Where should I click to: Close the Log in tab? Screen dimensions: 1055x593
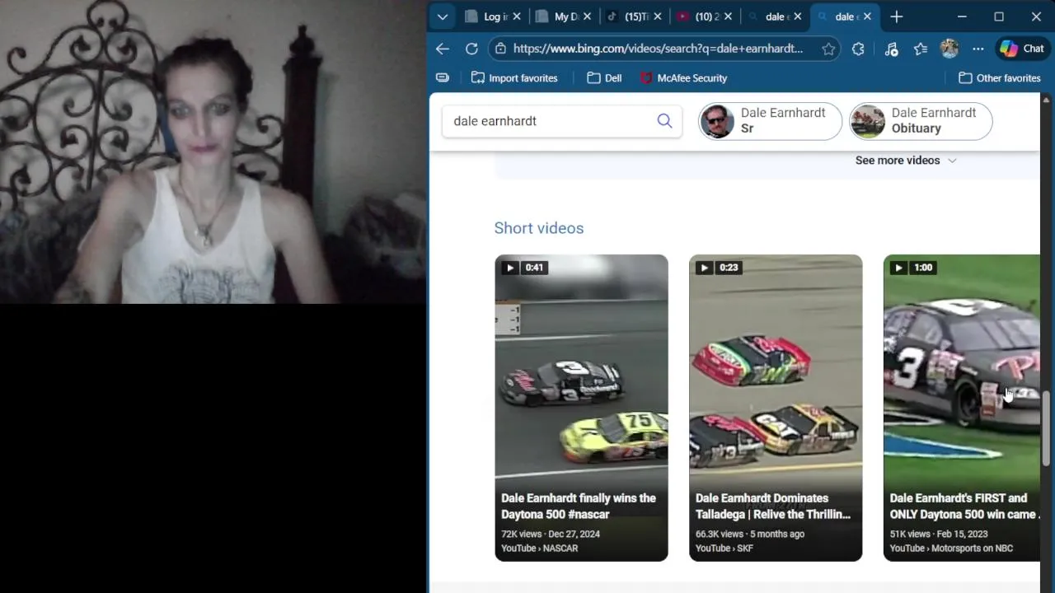(x=517, y=16)
